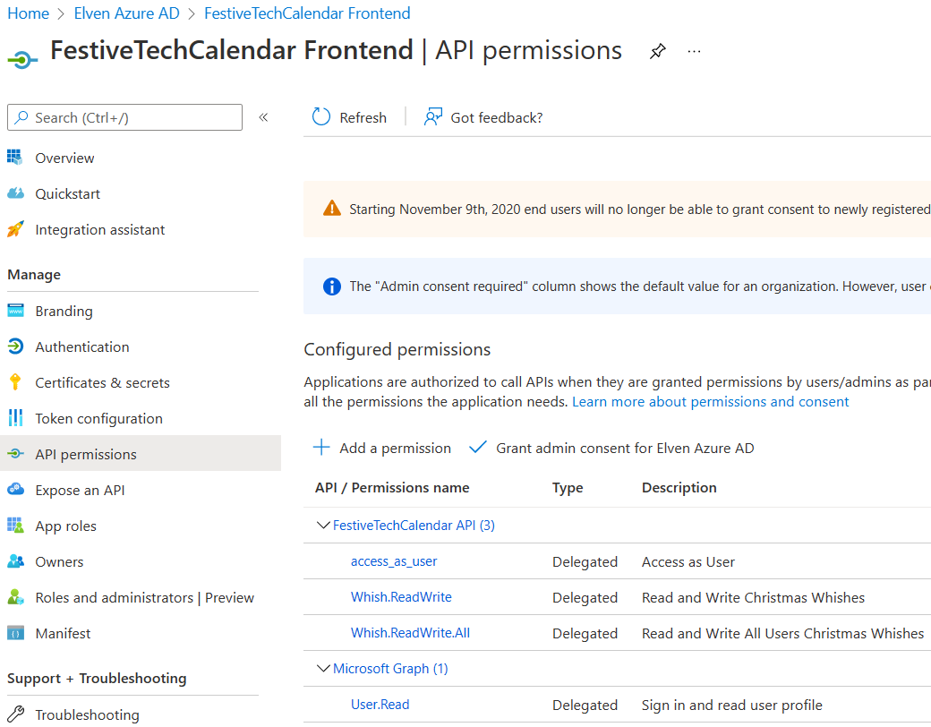The height and width of the screenshot is (727, 931).
Task: Click the Certificates & secrets key icon
Action: (15, 382)
